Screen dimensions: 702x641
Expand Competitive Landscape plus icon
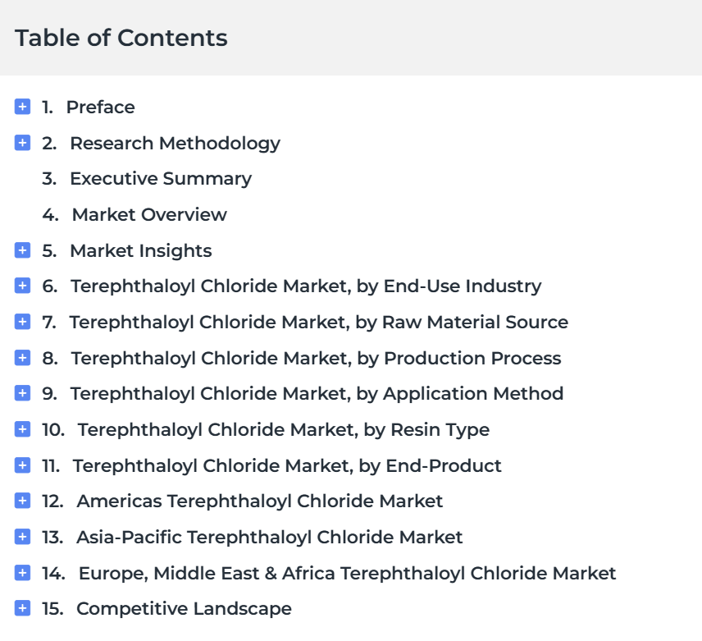[x=22, y=608]
